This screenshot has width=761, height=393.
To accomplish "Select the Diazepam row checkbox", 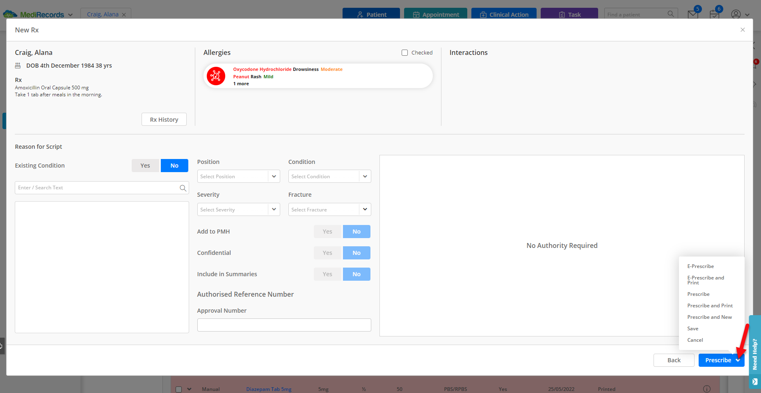I will 179,389.
